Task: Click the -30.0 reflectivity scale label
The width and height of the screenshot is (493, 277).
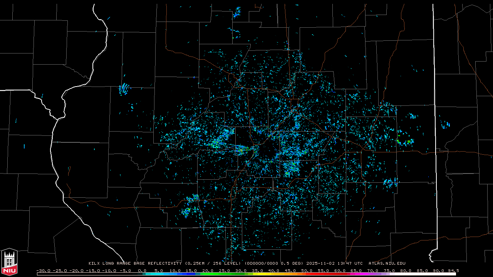Action: tap(43, 270)
